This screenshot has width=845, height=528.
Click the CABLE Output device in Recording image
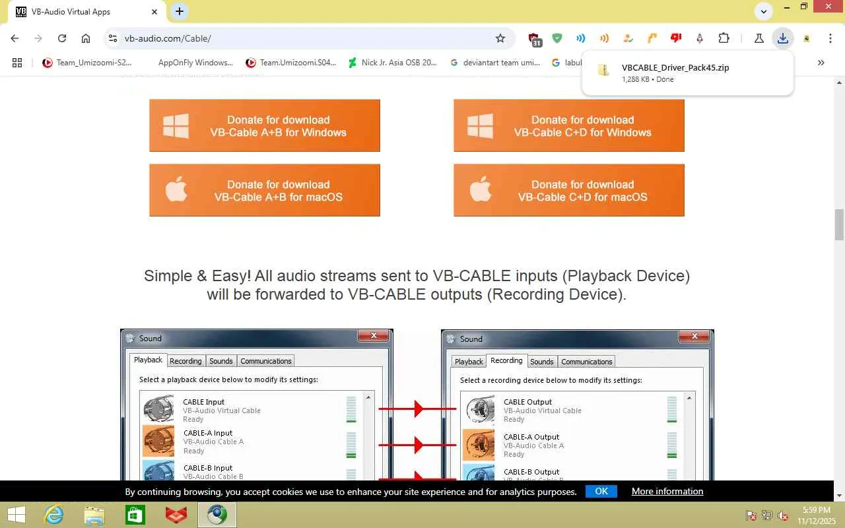point(570,410)
